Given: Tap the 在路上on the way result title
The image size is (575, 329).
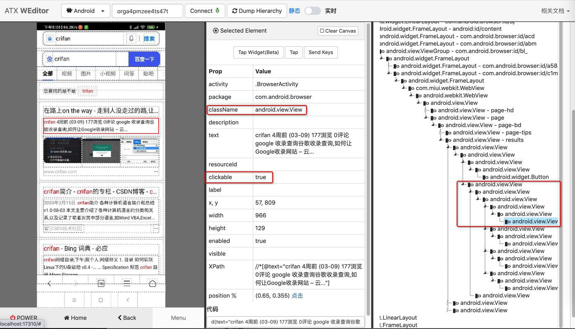Looking at the screenshot, I should (101, 110).
